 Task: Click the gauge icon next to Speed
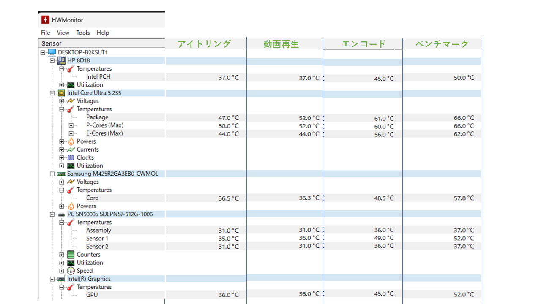point(71,271)
